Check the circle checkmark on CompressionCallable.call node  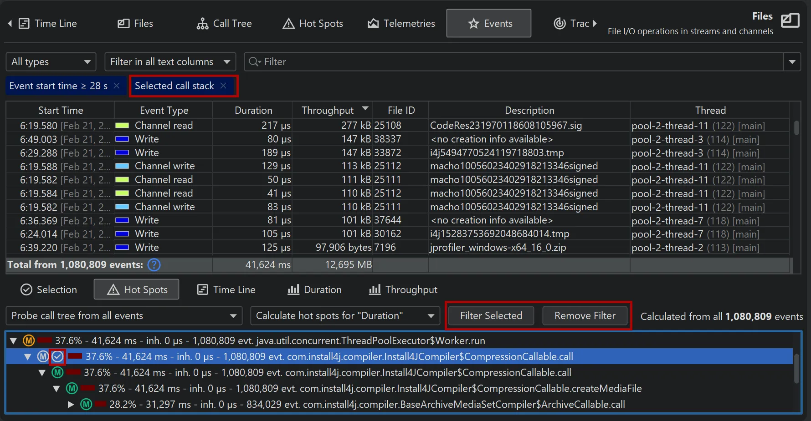coord(57,356)
